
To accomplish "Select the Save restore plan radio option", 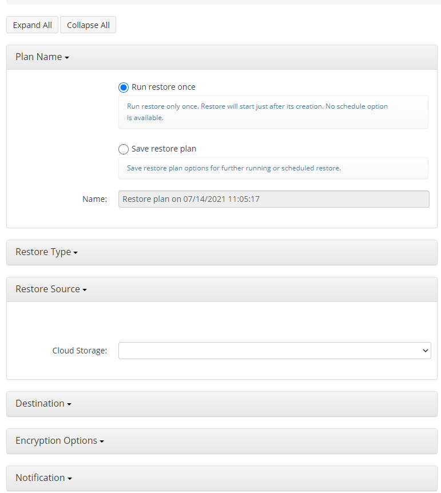I will (124, 149).
